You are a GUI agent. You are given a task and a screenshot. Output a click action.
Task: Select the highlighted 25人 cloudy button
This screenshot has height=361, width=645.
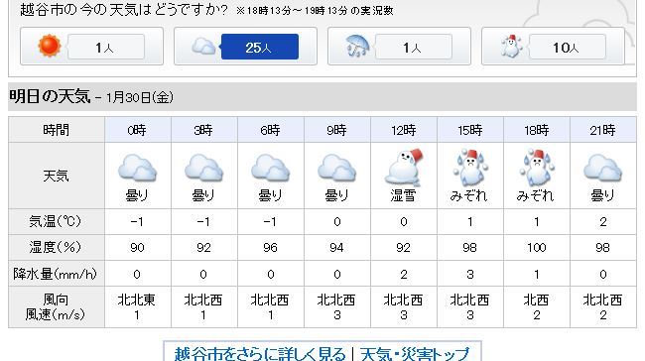pyautogui.click(x=260, y=47)
